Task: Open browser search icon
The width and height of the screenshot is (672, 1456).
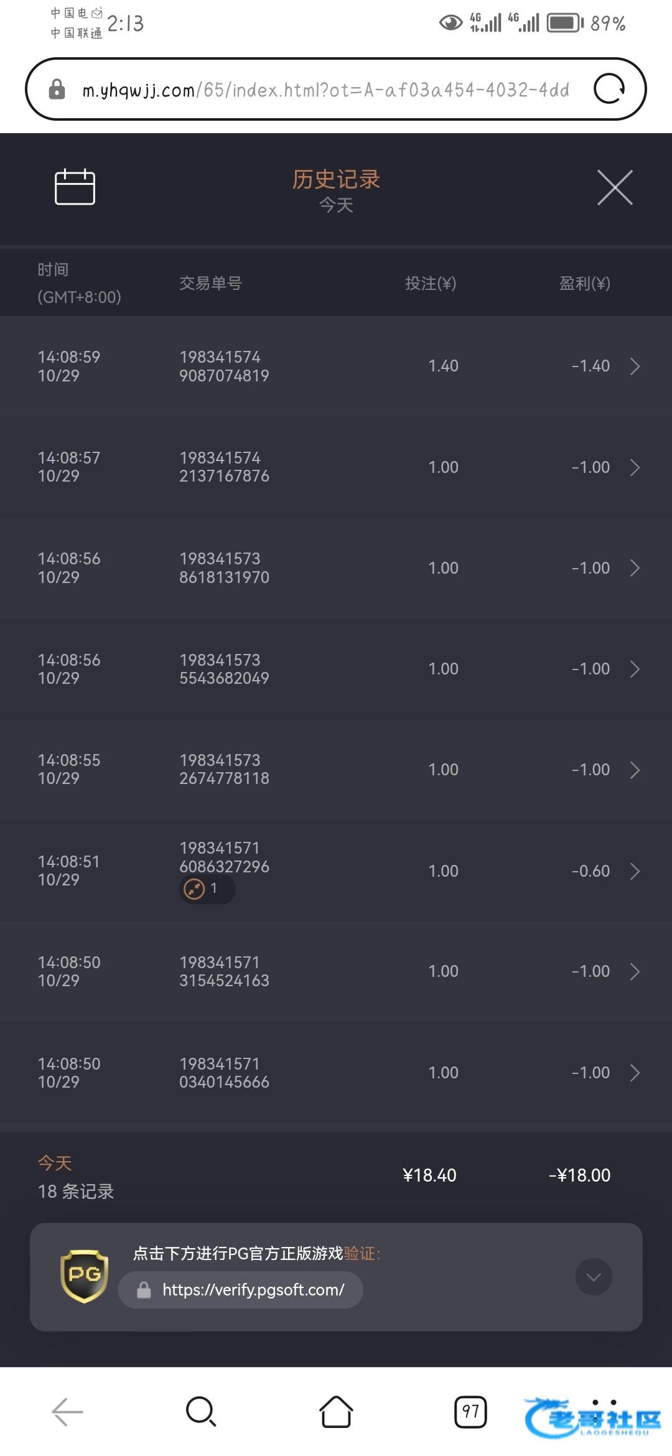Action: [201, 1411]
